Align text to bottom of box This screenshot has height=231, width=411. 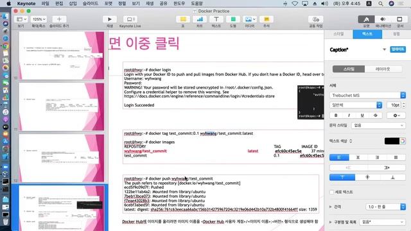pyautogui.click(x=392, y=177)
